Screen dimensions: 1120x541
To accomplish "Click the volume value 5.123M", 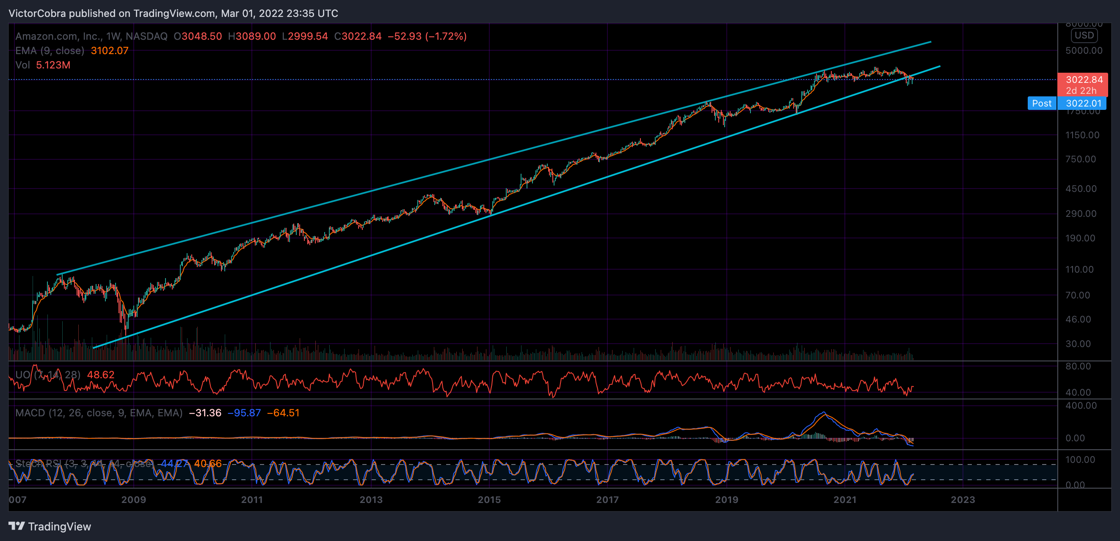I will click(53, 65).
